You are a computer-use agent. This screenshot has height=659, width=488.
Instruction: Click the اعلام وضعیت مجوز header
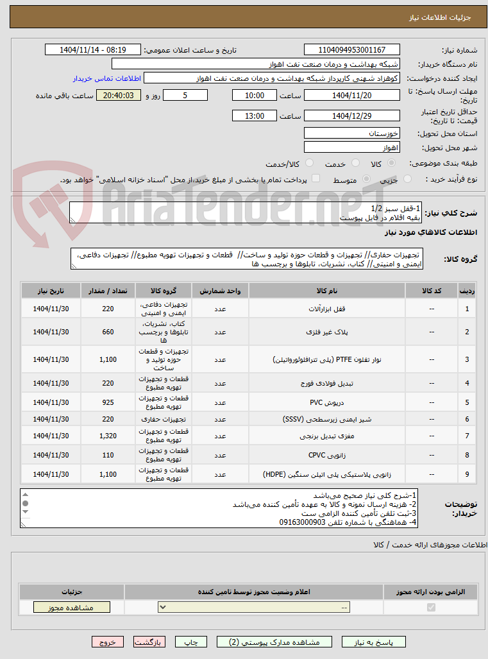point(254,592)
